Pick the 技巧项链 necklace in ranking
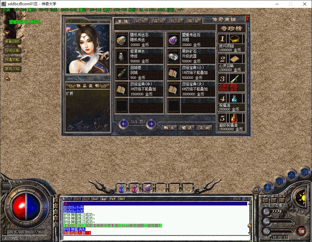312x242 pixels. pos(235,39)
